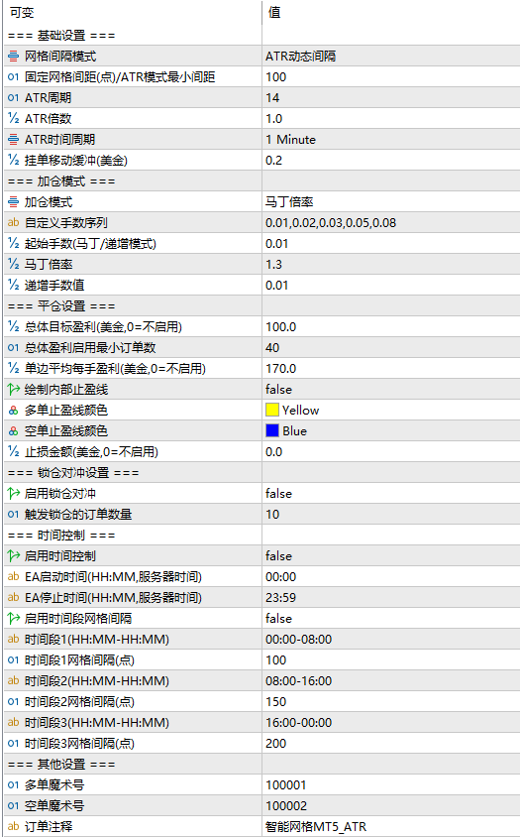Click the color-type icon beside 空单止盈线颜色
520x837 pixels.
tap(13, 430)
